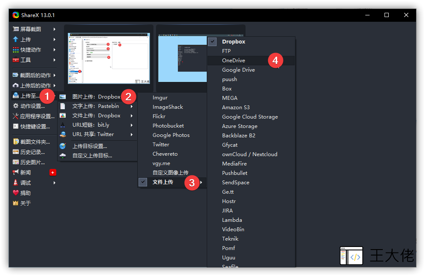This screenshot has width=425, height=276.
Task: Click the hotkey settings (快捷键设置) keyboard icon
Action: [16, 127]
